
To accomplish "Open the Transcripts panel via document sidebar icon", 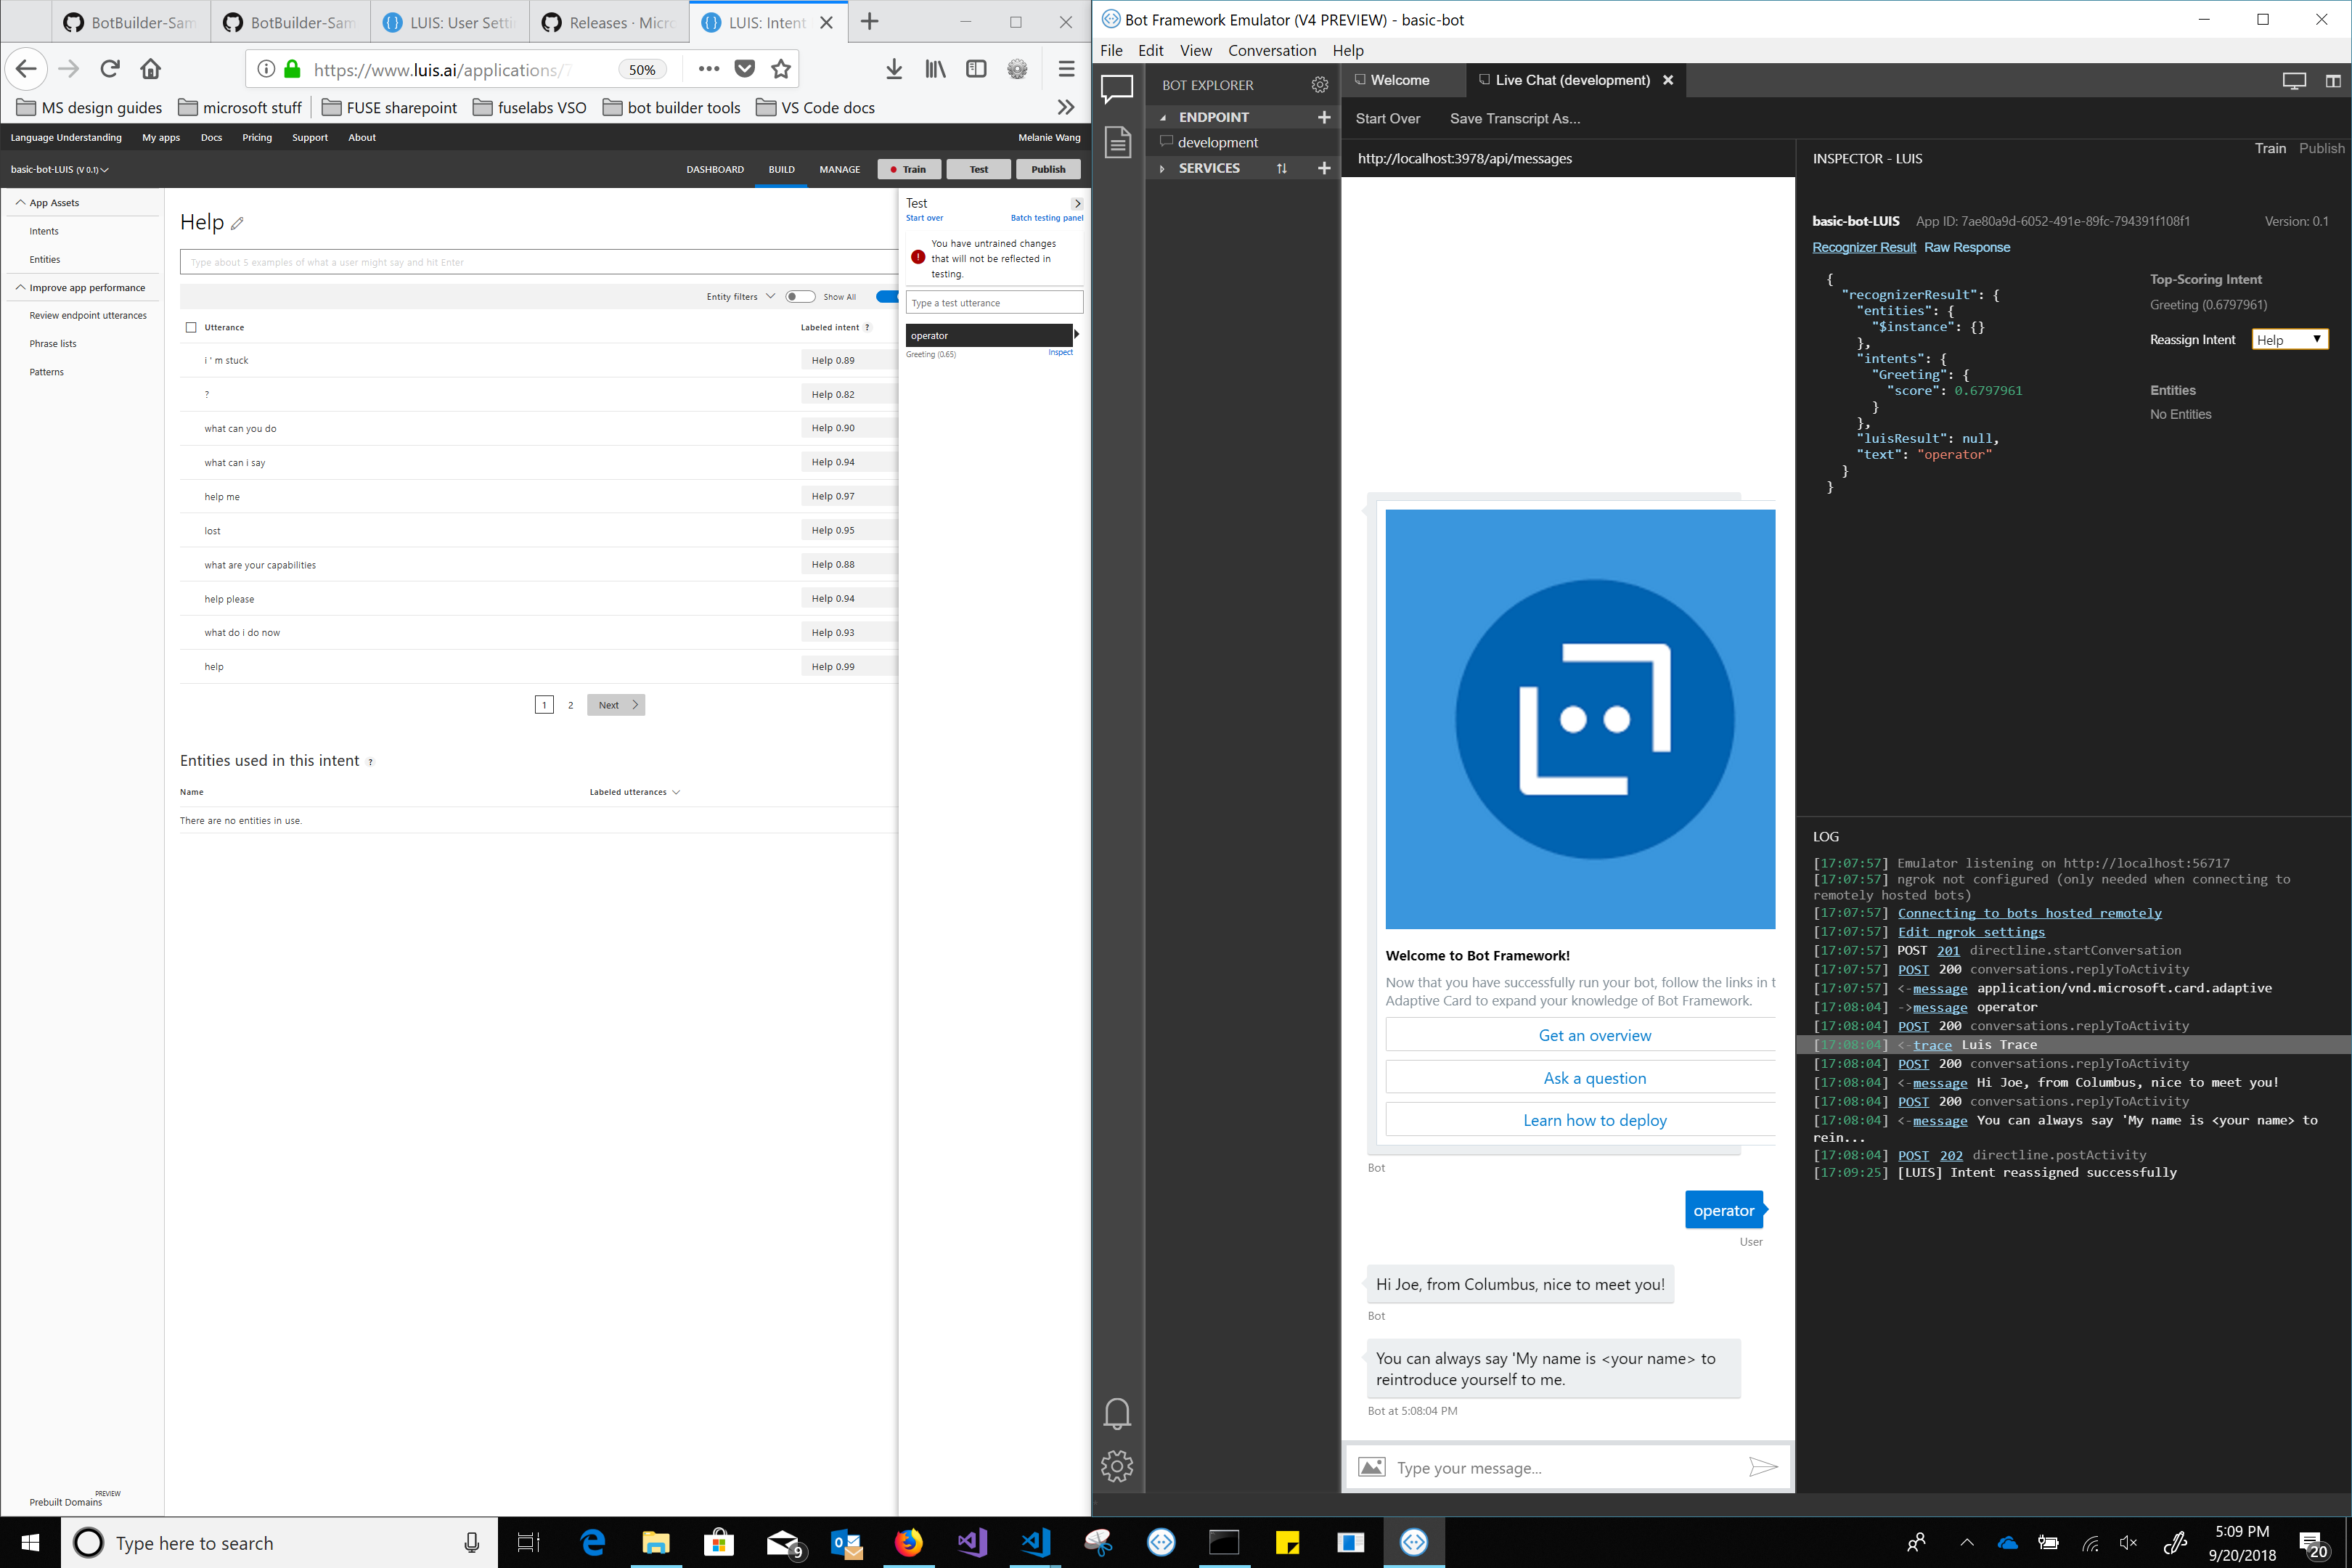I will click(1117, 142).
